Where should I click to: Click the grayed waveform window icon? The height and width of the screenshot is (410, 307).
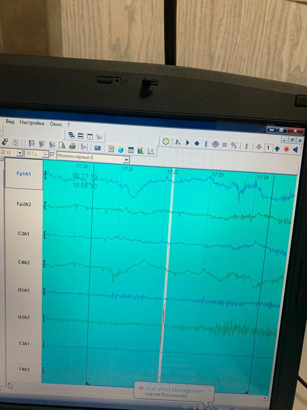[99, 137]
